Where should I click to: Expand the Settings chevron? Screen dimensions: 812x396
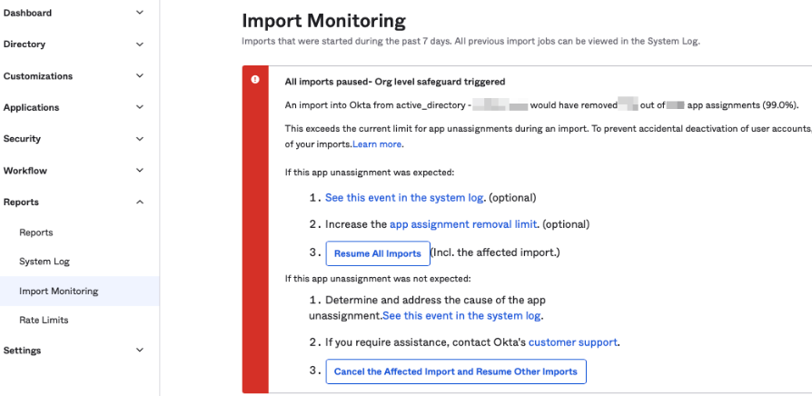coord(139,350)
